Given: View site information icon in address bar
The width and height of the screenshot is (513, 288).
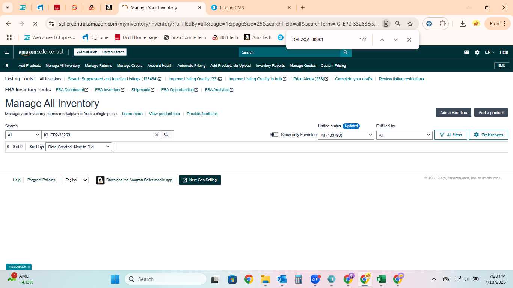Looking at the screenshot, I should (x=51, y=24).
